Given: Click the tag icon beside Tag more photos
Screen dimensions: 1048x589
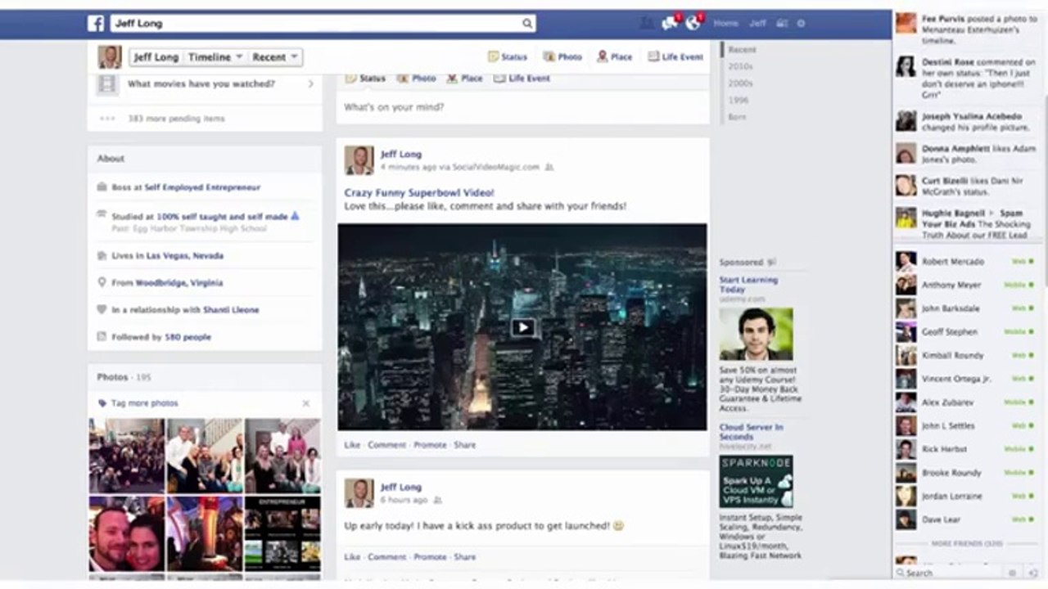Looking at the screenshot, I should (x=102, y=403).
